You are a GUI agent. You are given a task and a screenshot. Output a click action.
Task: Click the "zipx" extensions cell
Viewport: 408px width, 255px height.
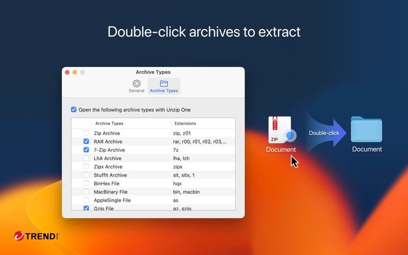click(x=177, y=167)
